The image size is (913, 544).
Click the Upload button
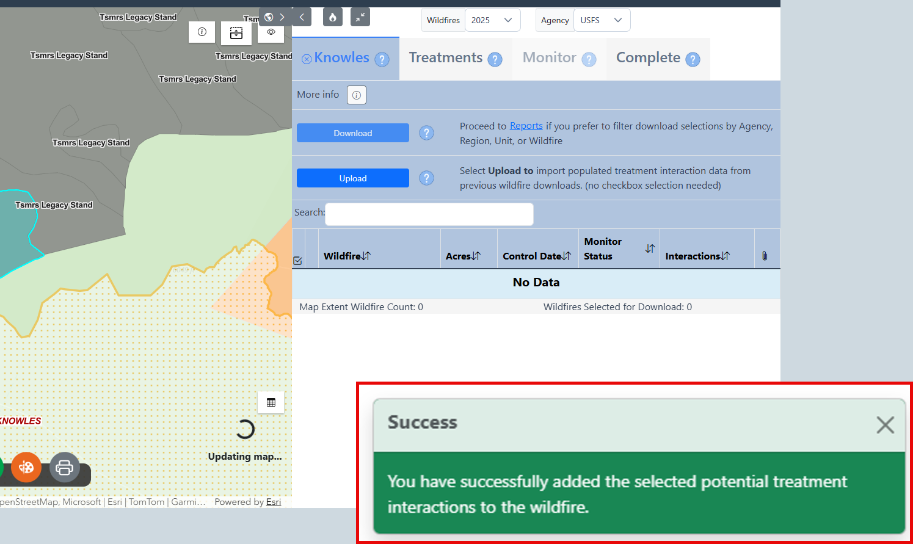pos(353,178)
